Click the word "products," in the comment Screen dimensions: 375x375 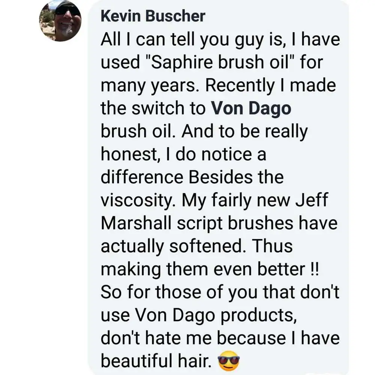(x=258, y=315)
